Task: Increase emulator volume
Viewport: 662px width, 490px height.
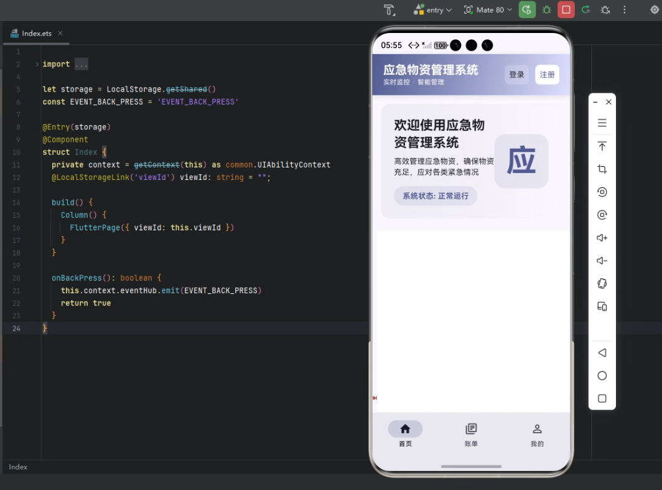Action: pos(602,238)
